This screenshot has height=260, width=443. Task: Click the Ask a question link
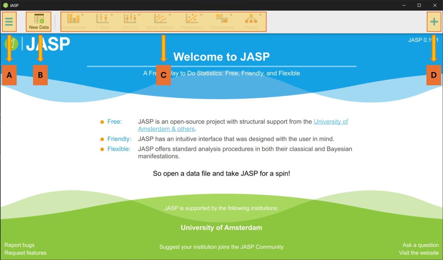421,245
